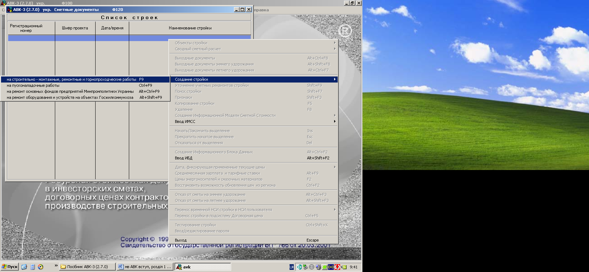
Task: Click 'Ввод/редактирование пароля' menu entry
Action: [x=253, y=231]
